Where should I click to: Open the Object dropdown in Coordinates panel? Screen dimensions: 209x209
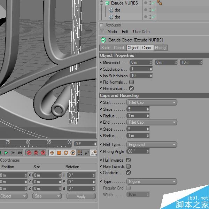click(x=13, y=196)
